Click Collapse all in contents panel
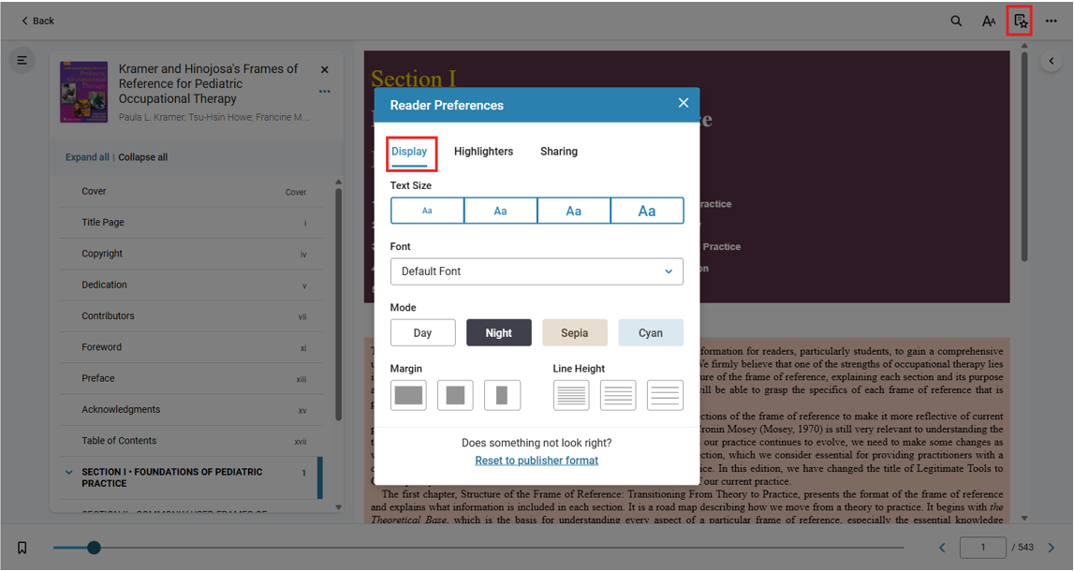Viewport: 1074px width, 571px height. pos(143,157)
